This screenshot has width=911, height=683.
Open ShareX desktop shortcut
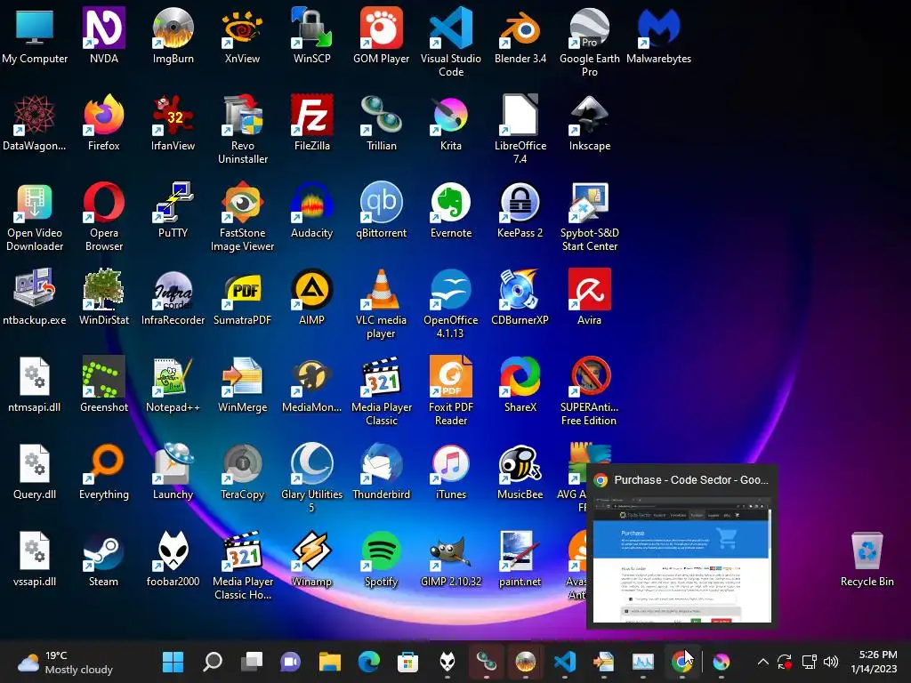[520, 384]
